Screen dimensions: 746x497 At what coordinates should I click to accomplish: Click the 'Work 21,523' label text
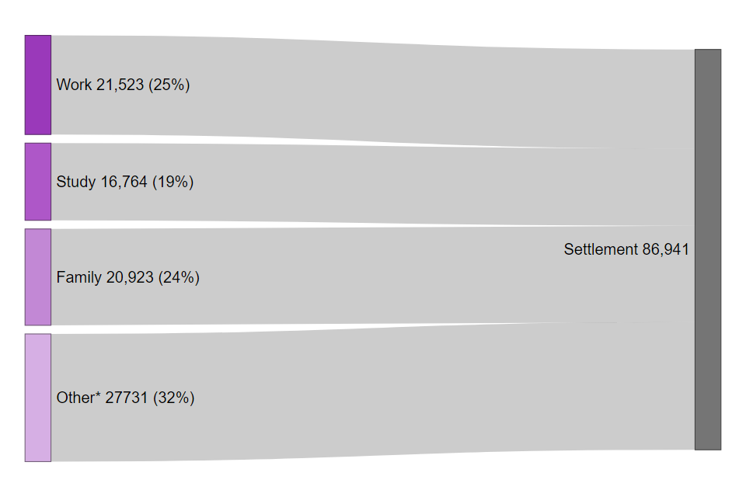(100, 85)
